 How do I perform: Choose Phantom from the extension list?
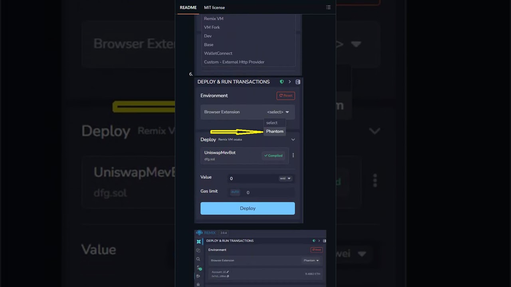click(275, 131)
